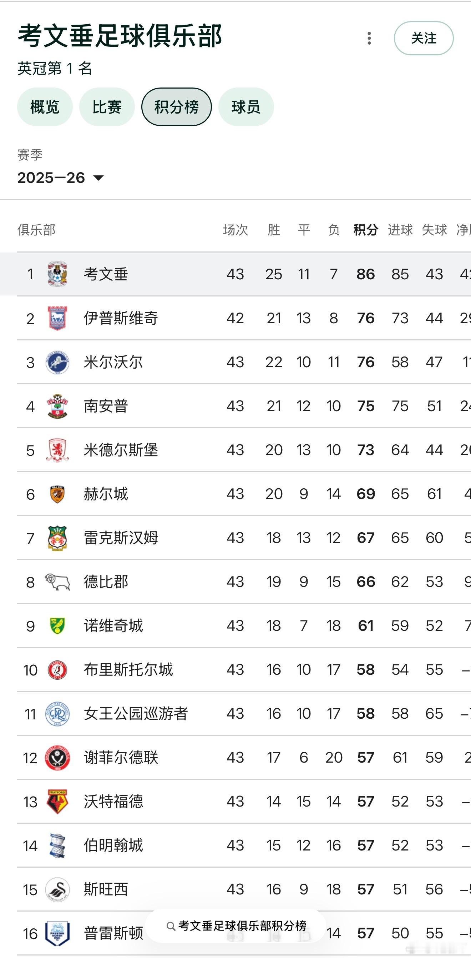Open the 米德尔斯堡 team link
The width and height of the screenshot is (471, 958).
coord(121,450)
